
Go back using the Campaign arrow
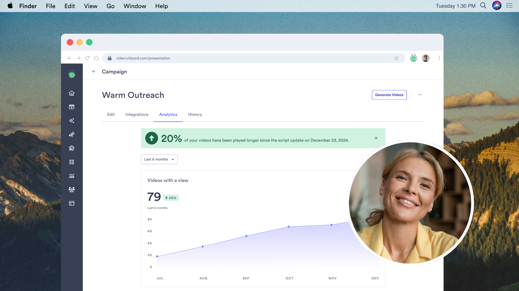(94, 71)
